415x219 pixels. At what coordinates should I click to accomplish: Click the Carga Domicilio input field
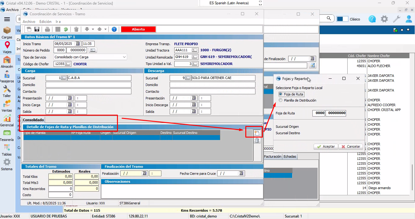89,85
